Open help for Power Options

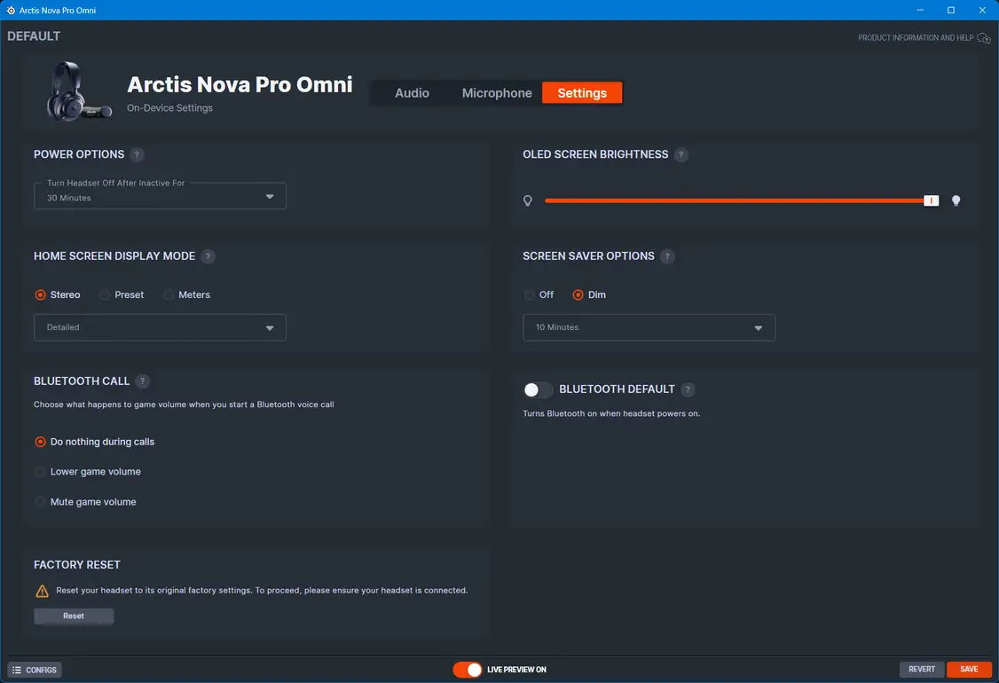tap(137, 155)
